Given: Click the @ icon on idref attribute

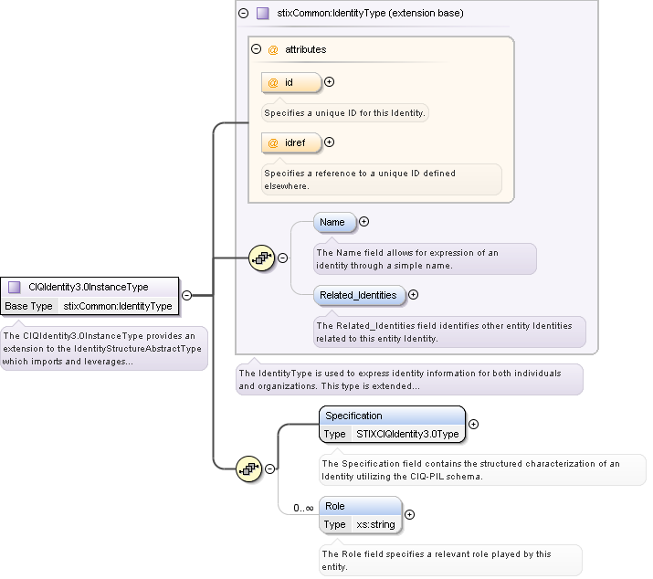Looking at the screenshot, I should 273,142.
